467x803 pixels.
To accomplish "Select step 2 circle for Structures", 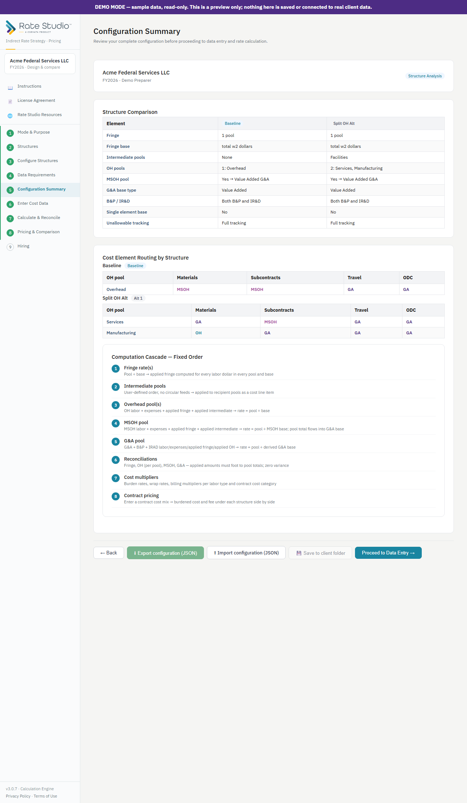I will pyautogui.click(x=10, y=147).
